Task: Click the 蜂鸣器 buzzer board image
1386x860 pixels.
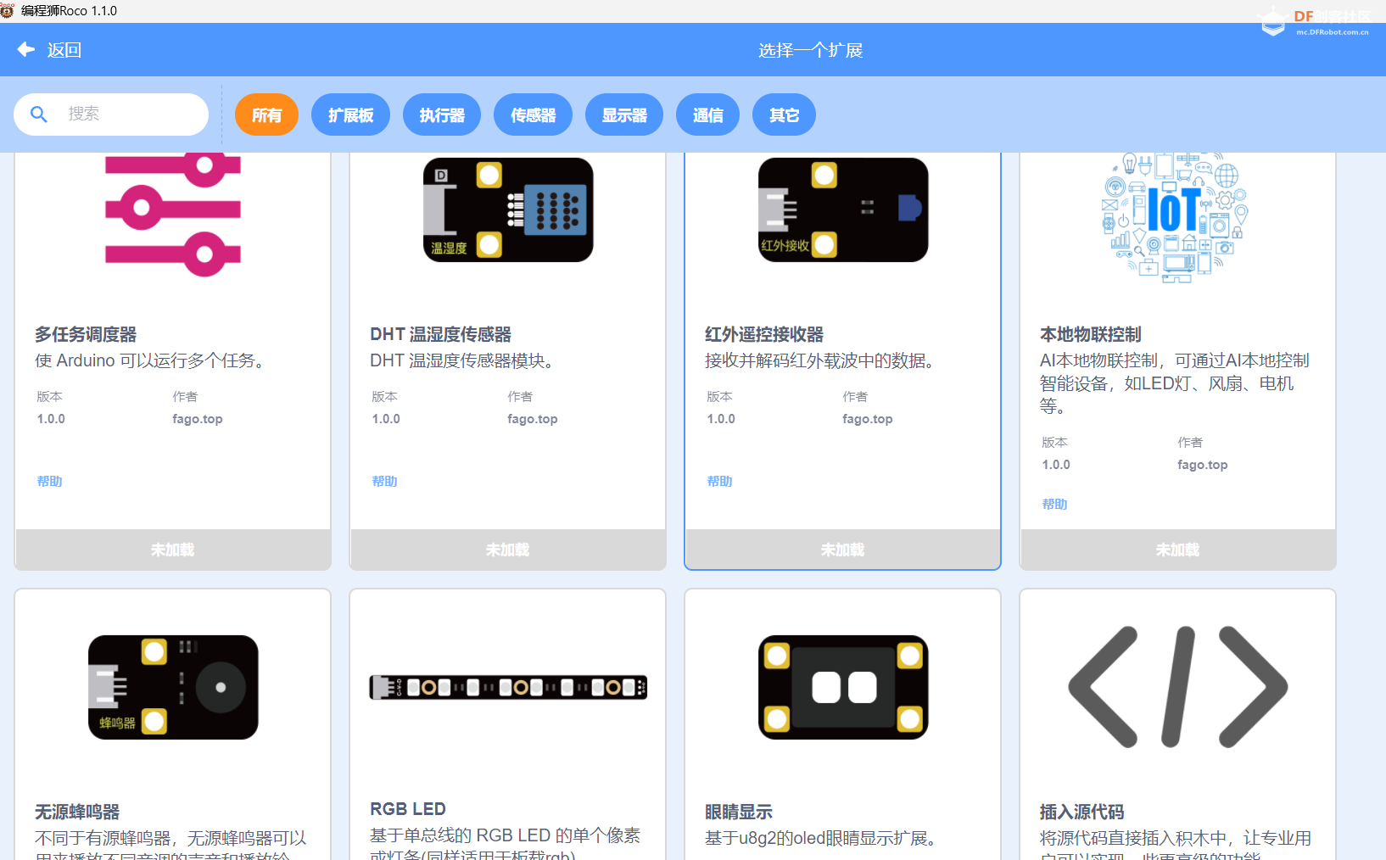Action: click(173, 687)
